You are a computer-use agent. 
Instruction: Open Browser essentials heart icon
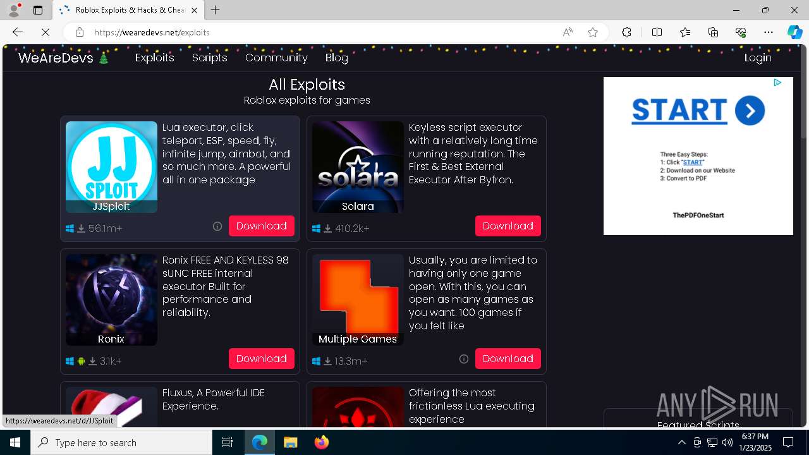(741, 32)
